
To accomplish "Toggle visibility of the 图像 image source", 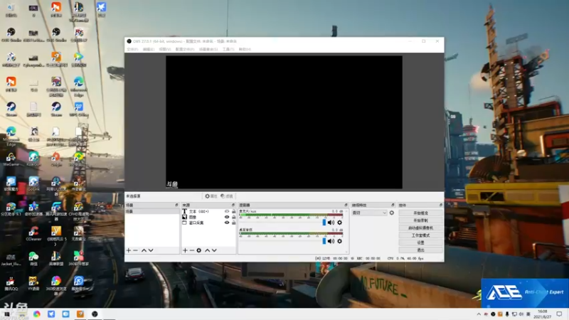I will pos(227,217).
